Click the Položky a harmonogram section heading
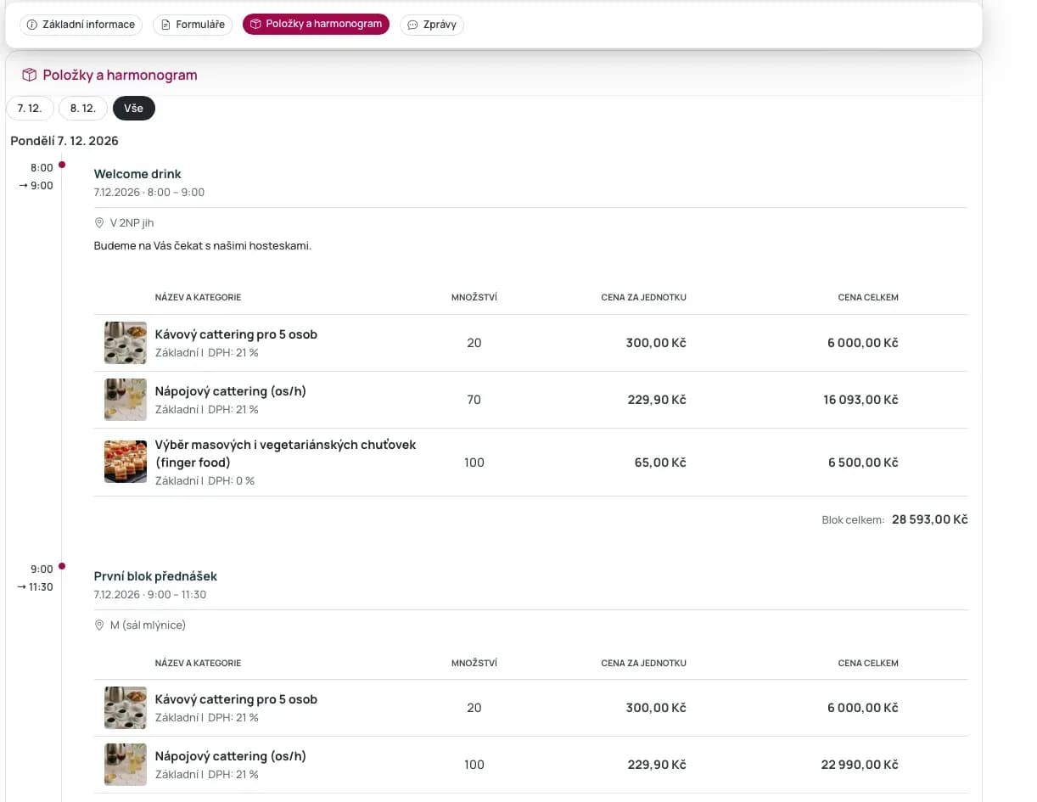This screenshot has height=802, width=1037. (120, 75)
